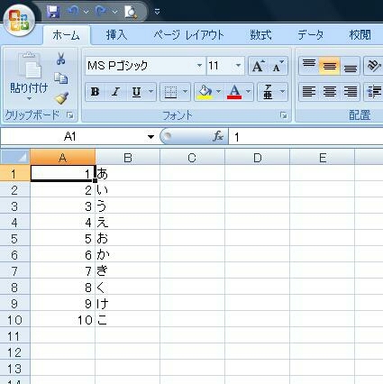
Task: Switch to the ホーム tab
Action: click(66, 35)
